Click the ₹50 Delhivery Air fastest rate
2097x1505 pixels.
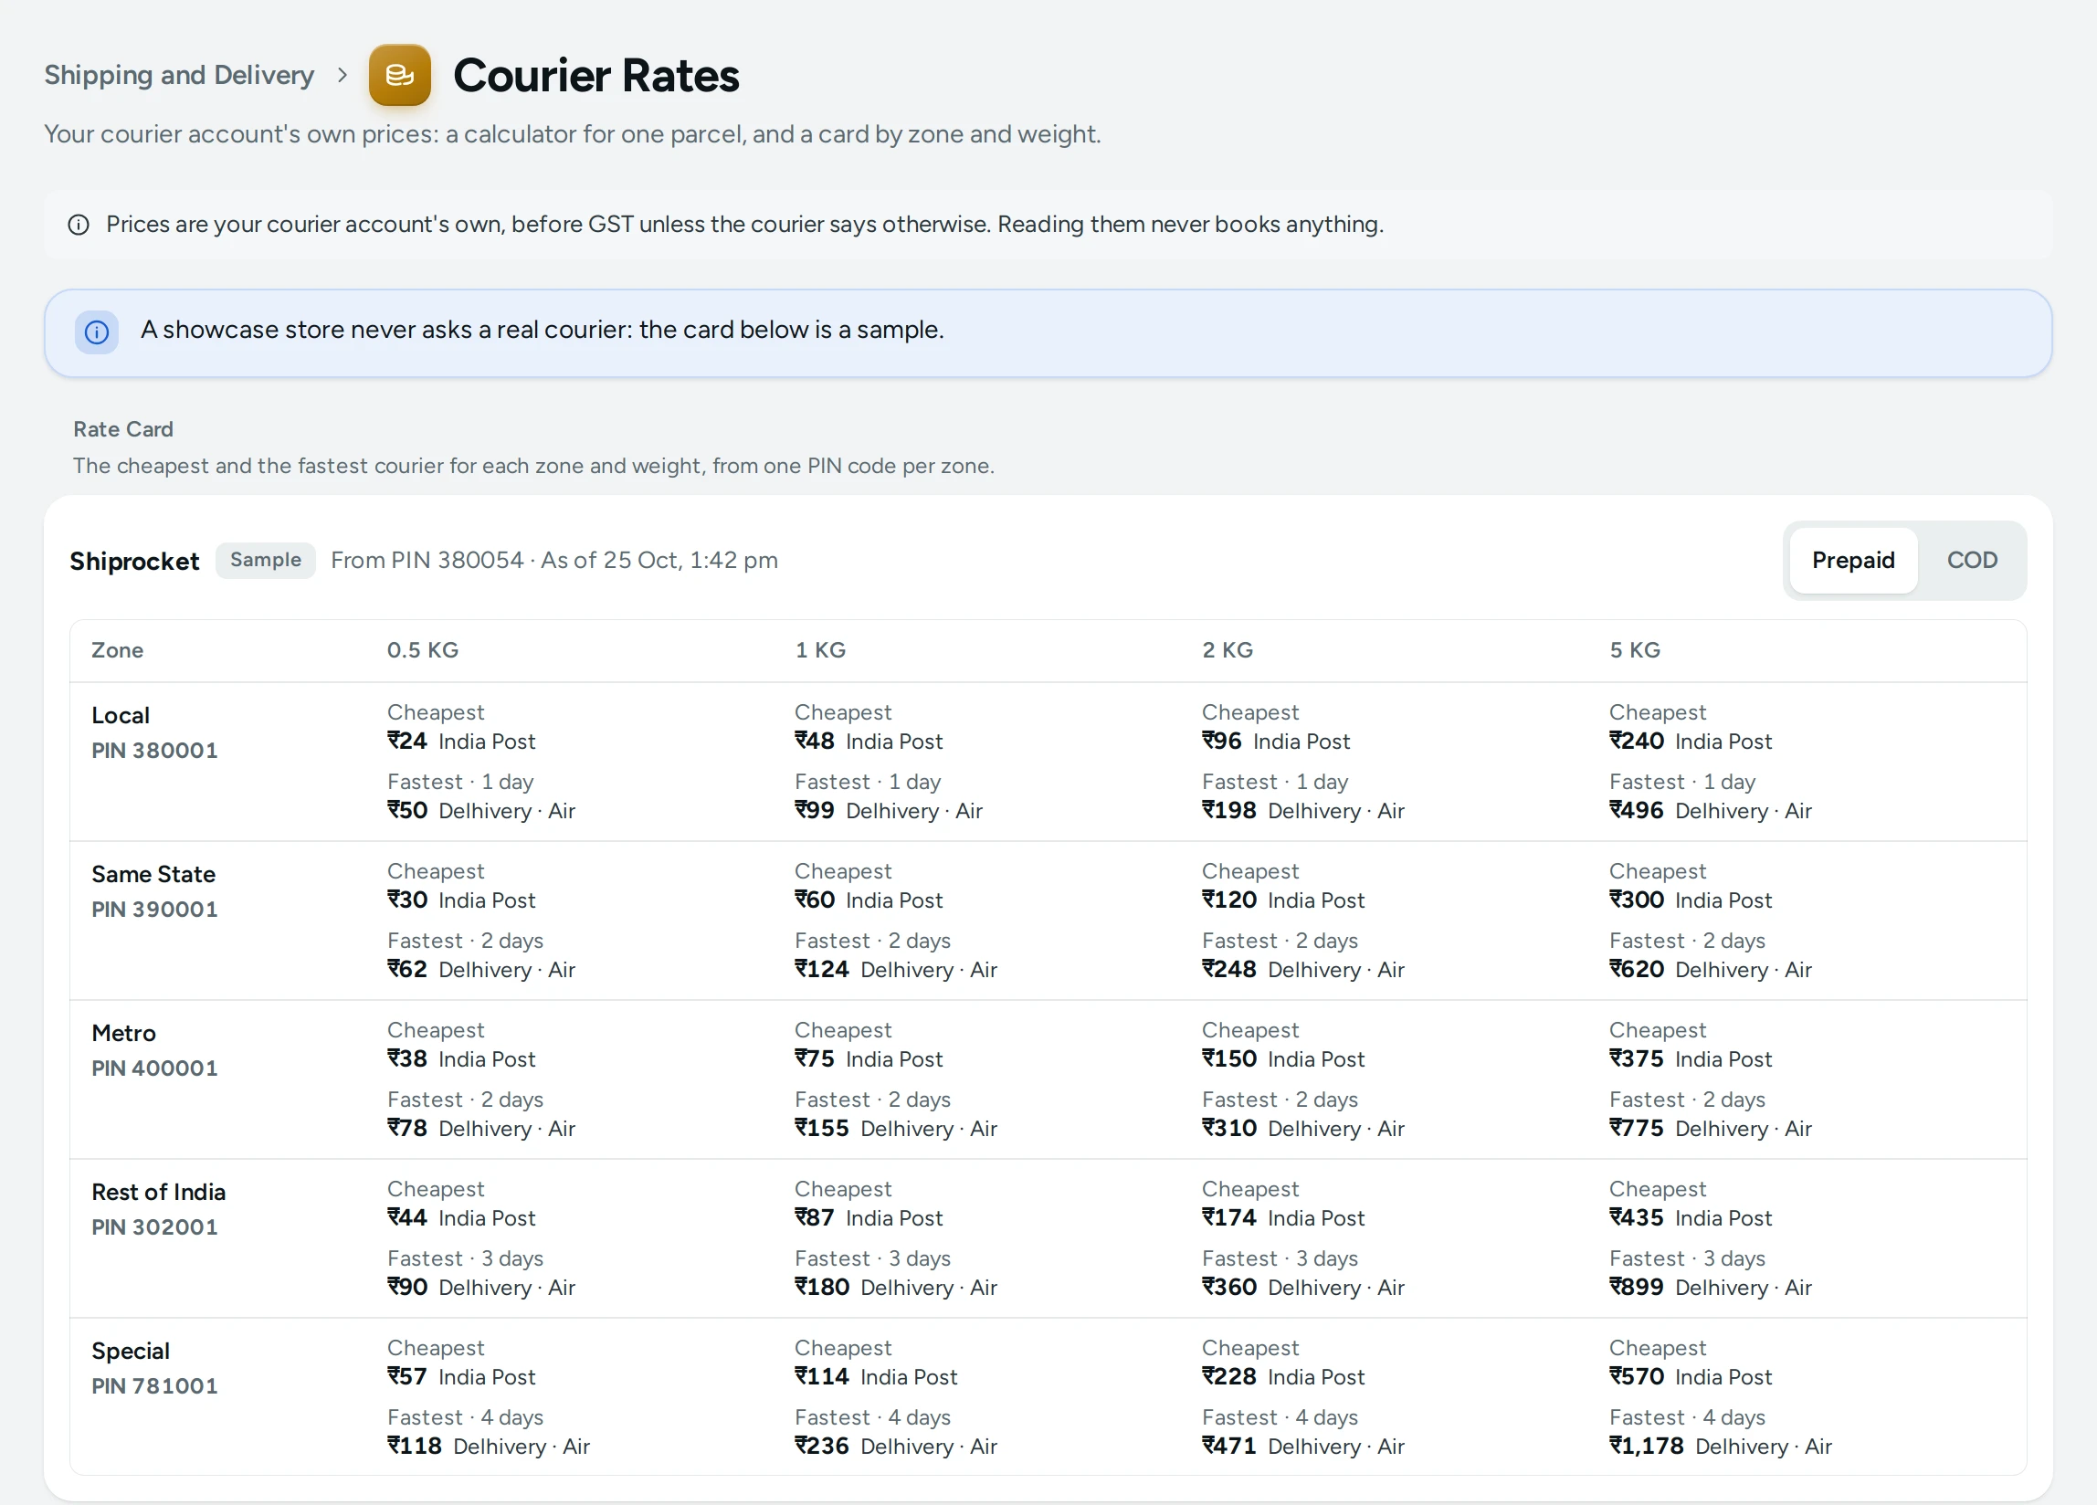[480, 811]
